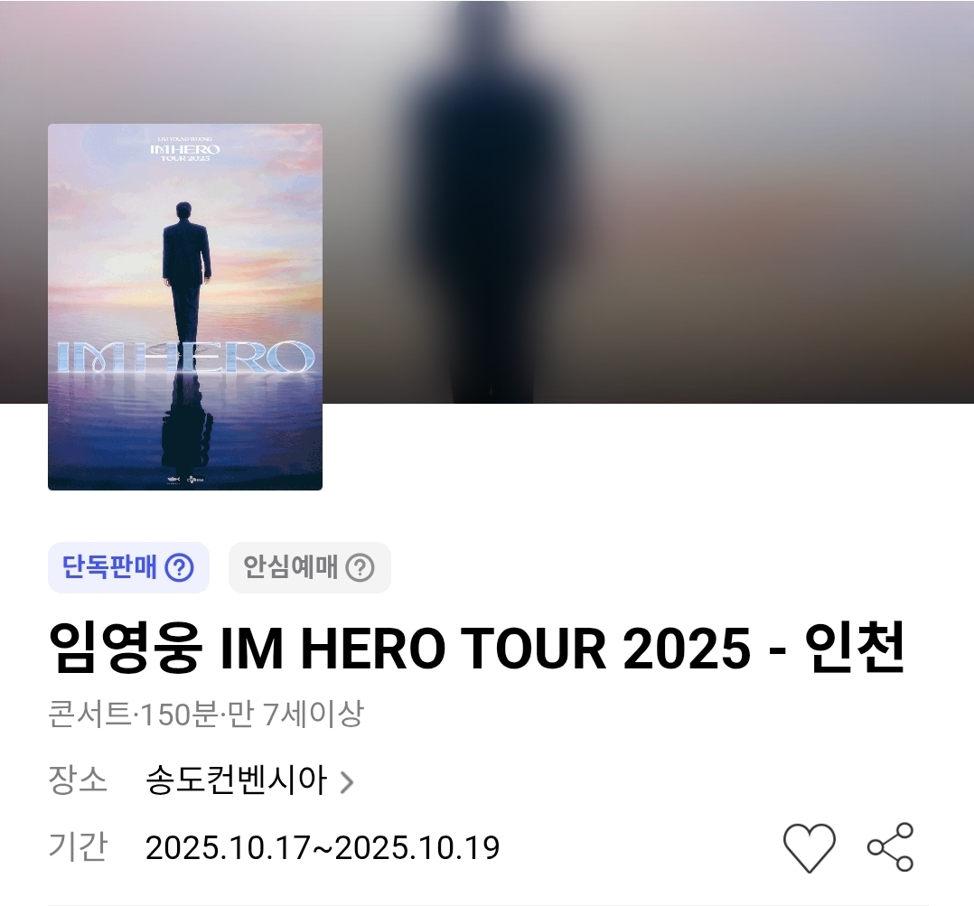Select the blue 단독판매 badge label
Viewport: 974px width, 906px height.
tap(108, 567)
